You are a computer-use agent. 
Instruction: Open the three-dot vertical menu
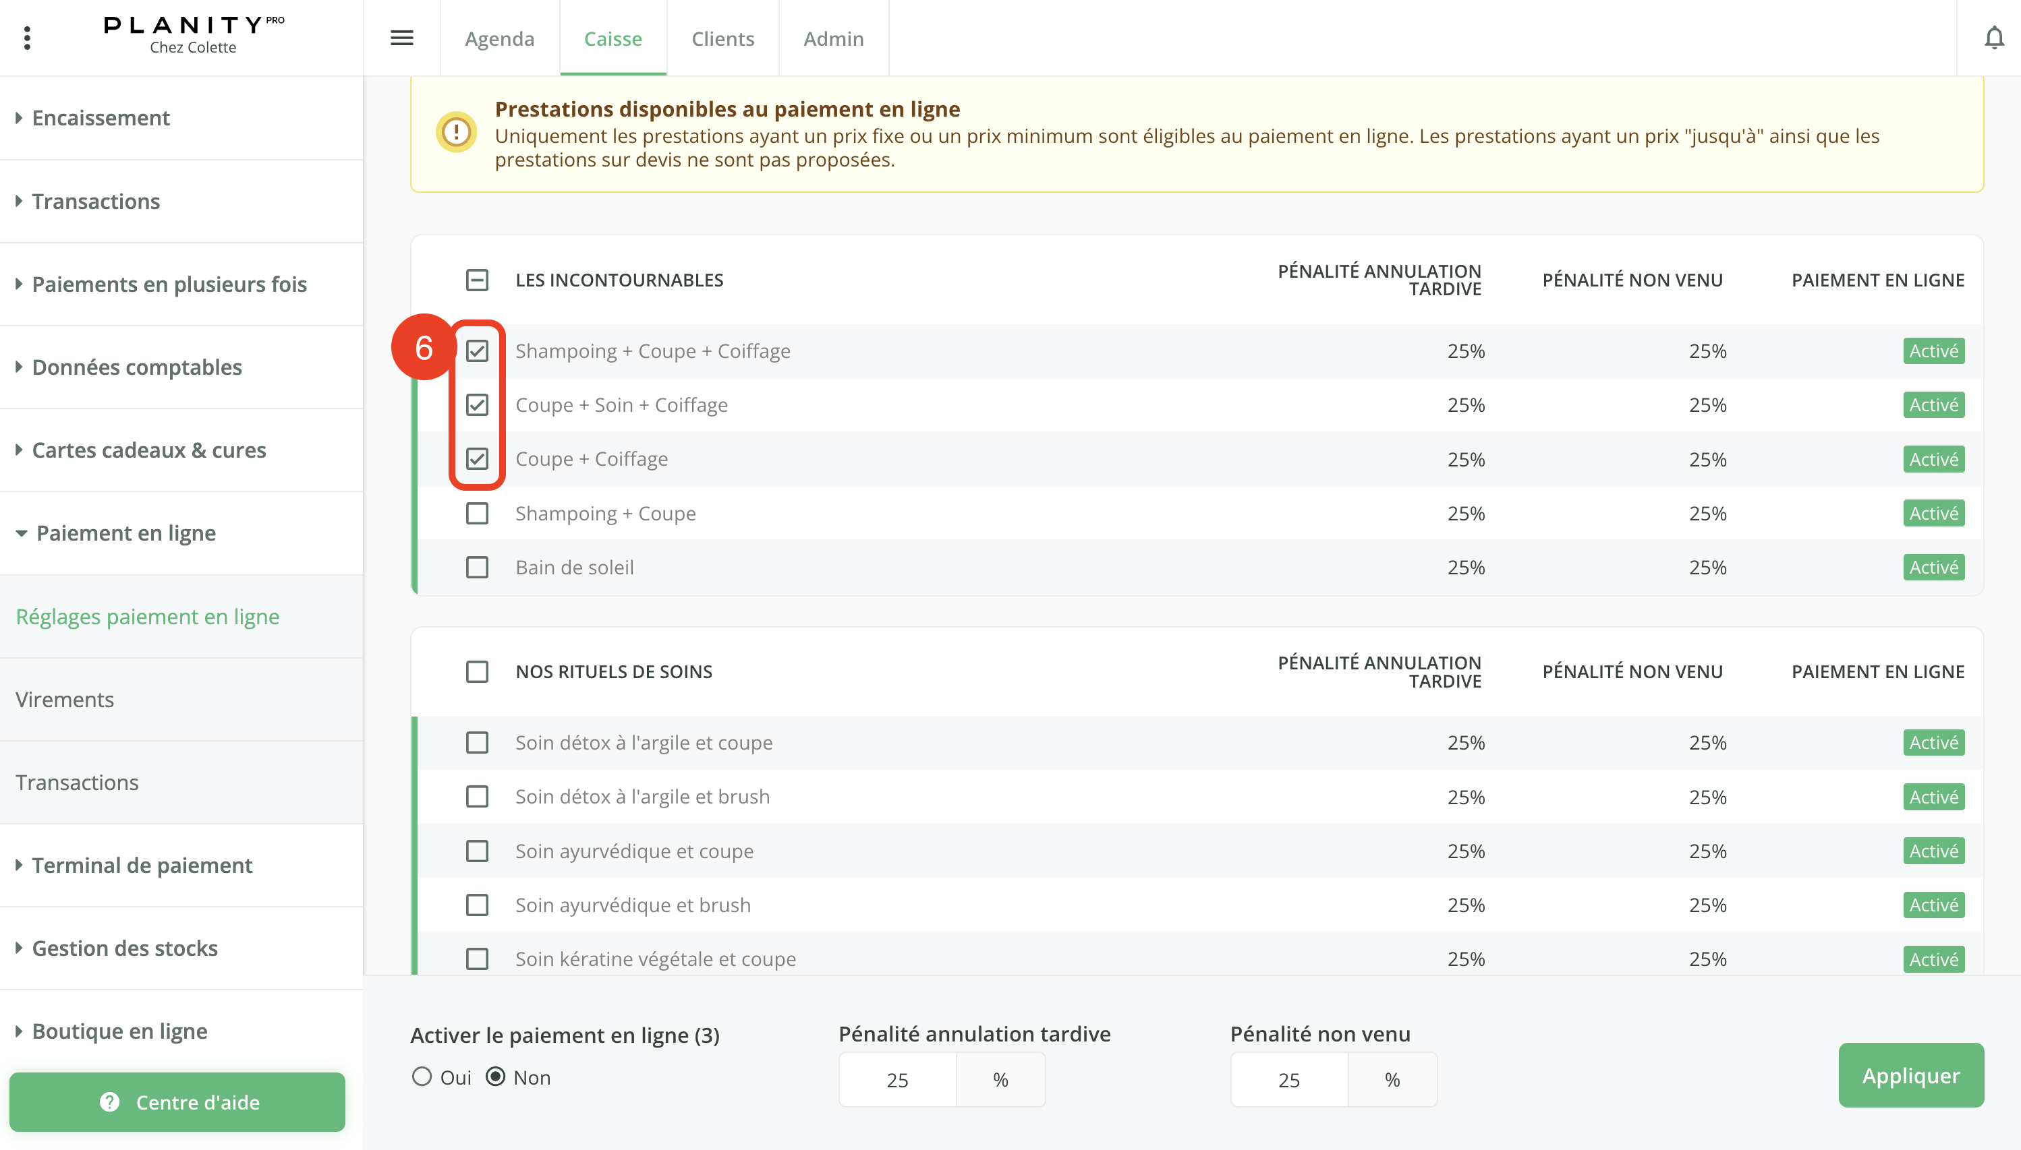coord(28,38)
